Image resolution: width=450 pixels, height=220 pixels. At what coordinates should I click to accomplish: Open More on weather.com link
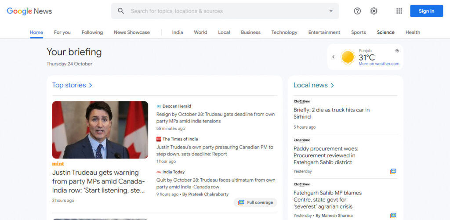(379, 64)
